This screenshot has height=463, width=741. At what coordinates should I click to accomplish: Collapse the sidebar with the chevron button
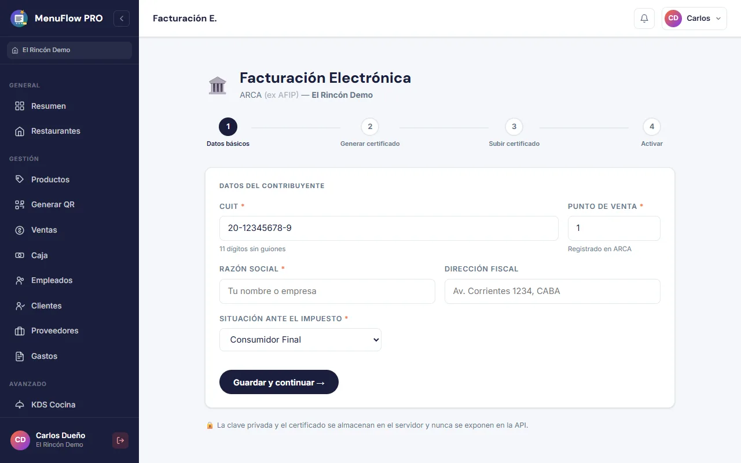click(122, 19)
